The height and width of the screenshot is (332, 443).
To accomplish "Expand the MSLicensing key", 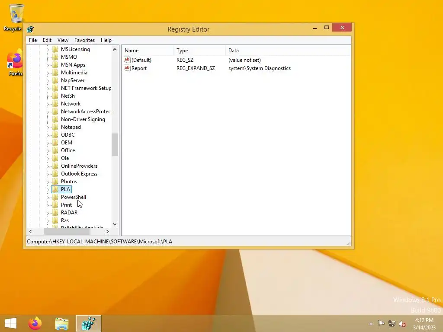I will [x=48, y=50].
